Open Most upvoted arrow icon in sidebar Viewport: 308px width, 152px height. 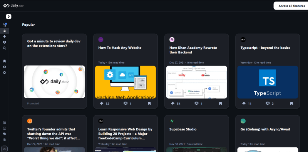point(5,36)
